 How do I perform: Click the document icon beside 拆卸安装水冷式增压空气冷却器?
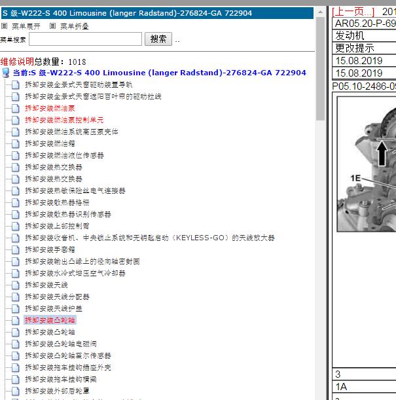click(16, 274)
